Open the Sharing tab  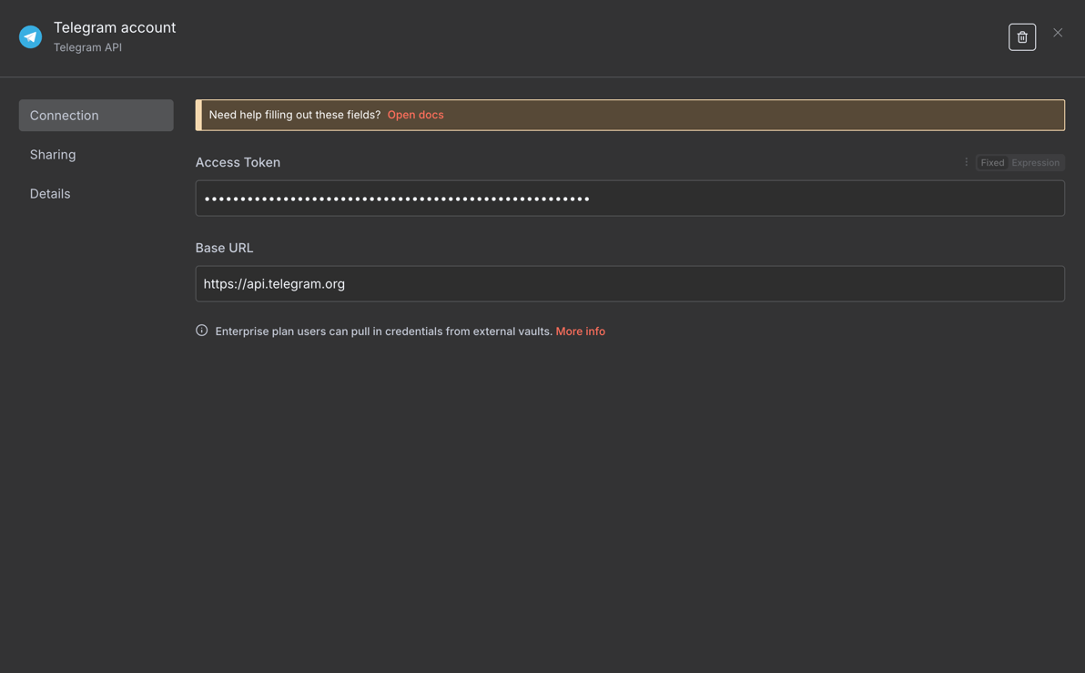click(96, 155)
